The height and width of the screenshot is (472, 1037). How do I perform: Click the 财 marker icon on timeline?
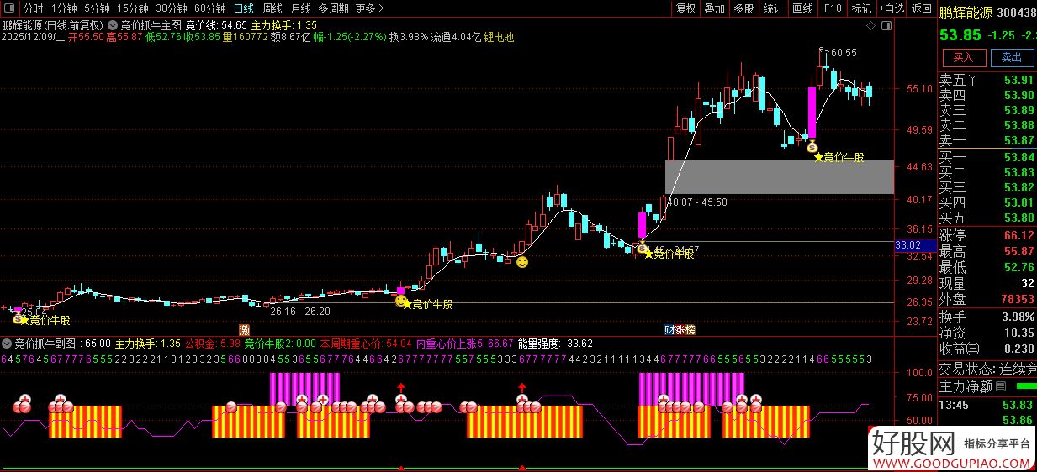pyautogui.click(x=670, y=328)
